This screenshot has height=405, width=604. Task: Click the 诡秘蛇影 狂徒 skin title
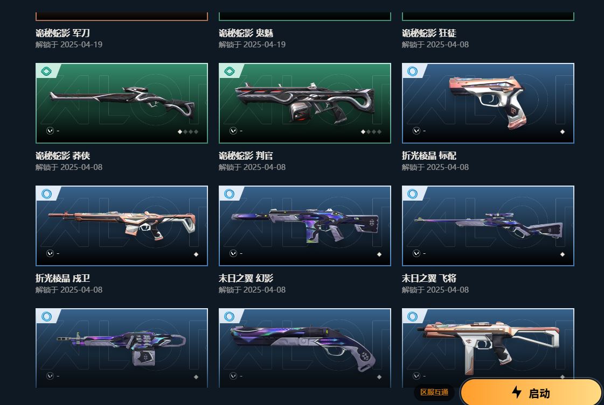[x=429, y=33]
